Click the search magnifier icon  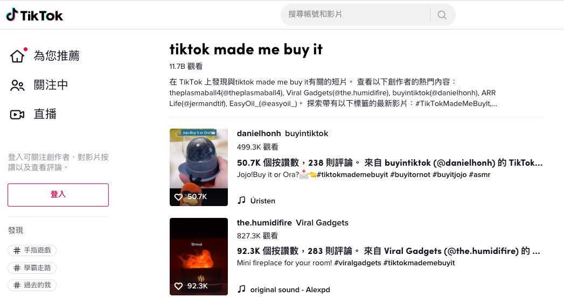[442, 15]
